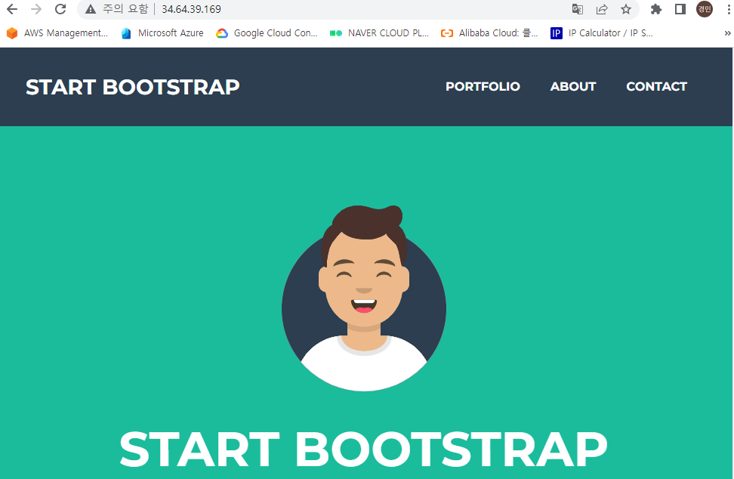Toggle the browser side panel icon
734x479 pixels.
(x=680, y=9)
